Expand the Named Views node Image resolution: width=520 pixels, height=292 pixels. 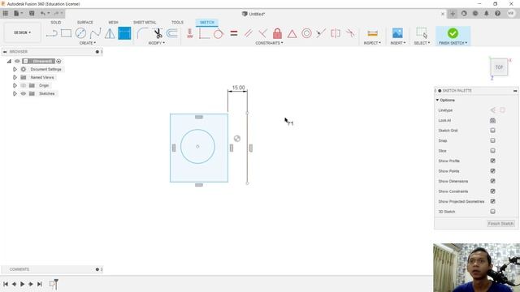point(15,78)
